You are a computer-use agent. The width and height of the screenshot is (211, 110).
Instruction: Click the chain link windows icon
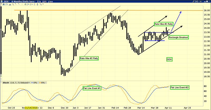coord(196,2)
